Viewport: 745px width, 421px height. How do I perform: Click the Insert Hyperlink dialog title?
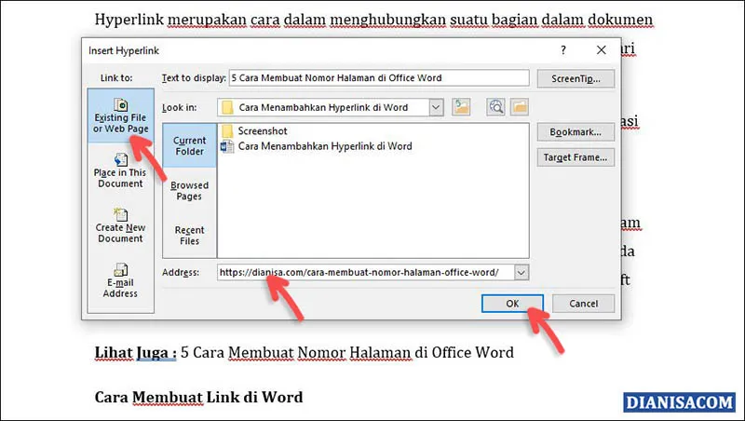pos(124,50)
